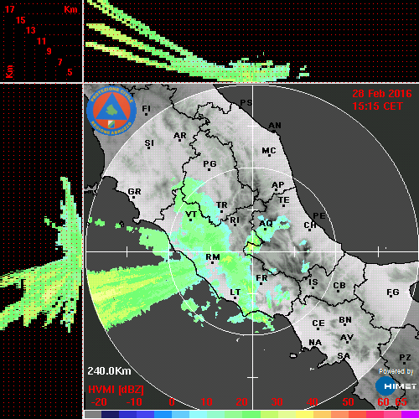Click the yellow 40 dBZ color swatch

[304, 414]
